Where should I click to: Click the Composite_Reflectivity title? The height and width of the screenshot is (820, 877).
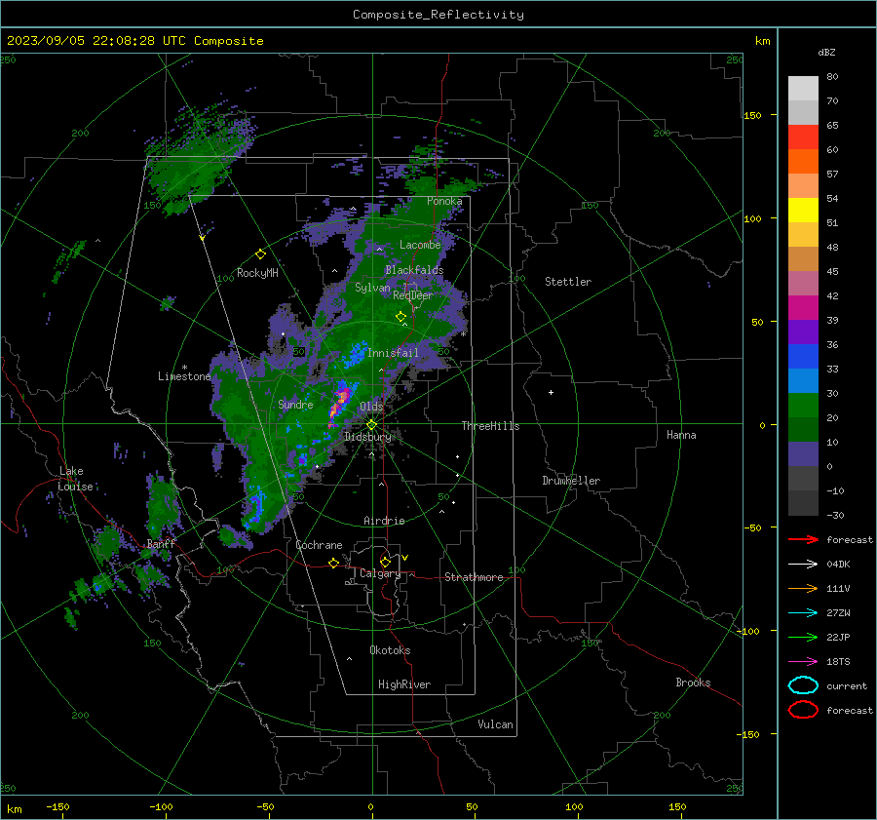[x=438, y=15]
